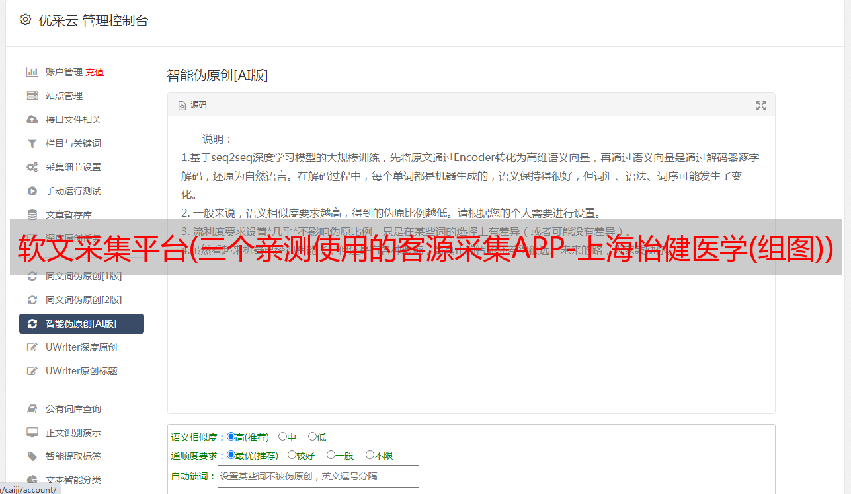Click the 智能伪原创[AI版] page heading

[x=218, y=75]
